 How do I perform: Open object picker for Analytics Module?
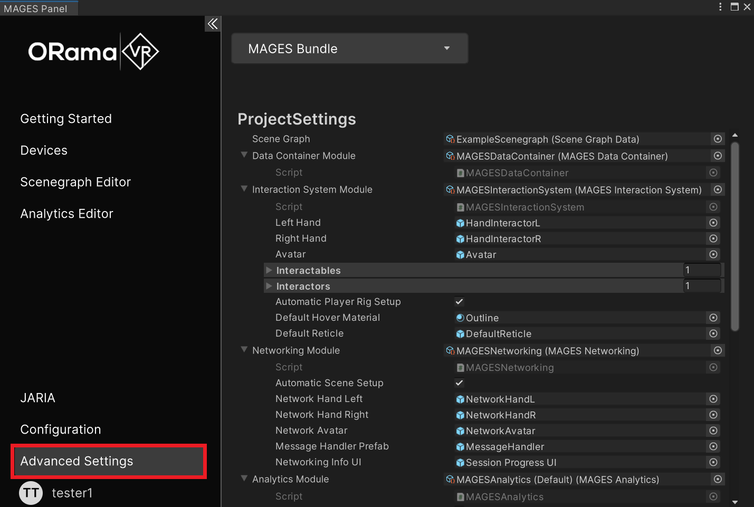(718, 479)
